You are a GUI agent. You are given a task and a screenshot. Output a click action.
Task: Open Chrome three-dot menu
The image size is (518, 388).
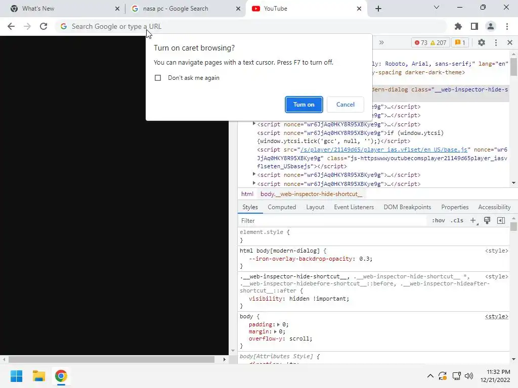coord(507,26)
